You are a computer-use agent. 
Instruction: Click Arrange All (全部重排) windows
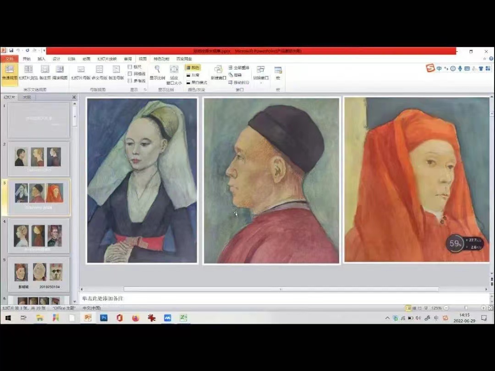coord(239,68)
